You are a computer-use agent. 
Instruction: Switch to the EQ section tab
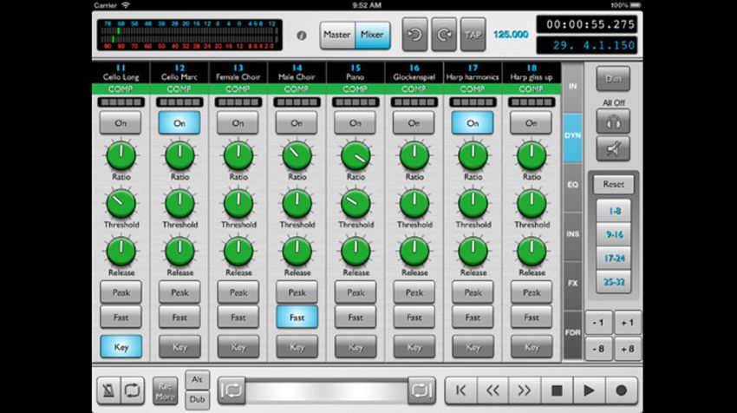coord(572,185)
